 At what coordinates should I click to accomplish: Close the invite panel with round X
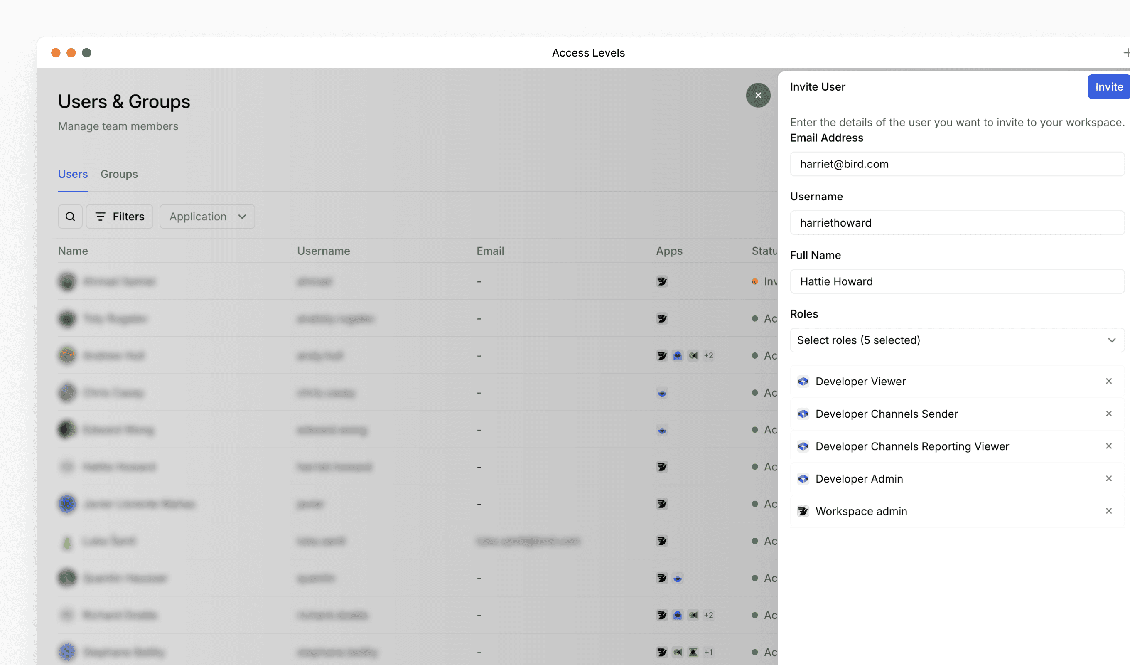(x=758, y=95)
